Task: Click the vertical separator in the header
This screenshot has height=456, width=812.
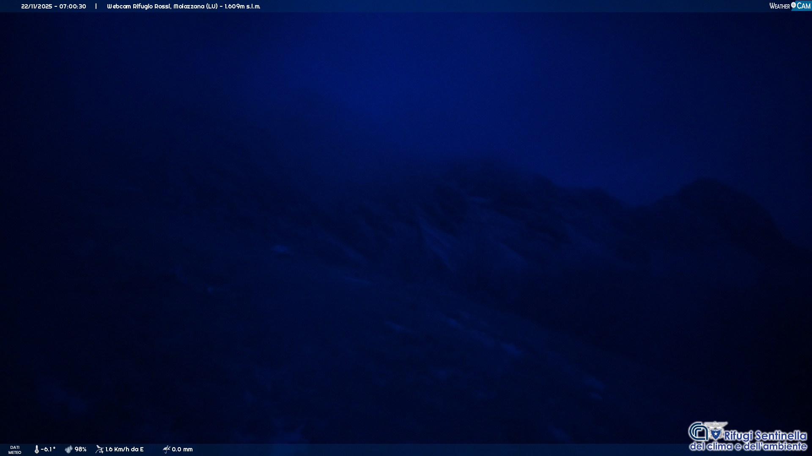Action: click(96, 6)
